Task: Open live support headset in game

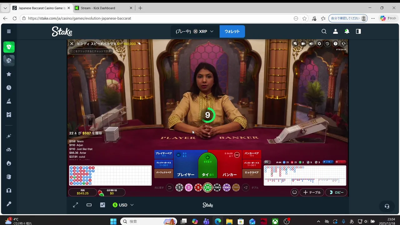Action: (x=343, y=44)
